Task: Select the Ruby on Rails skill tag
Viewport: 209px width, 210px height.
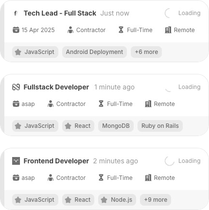Action: 160,126
